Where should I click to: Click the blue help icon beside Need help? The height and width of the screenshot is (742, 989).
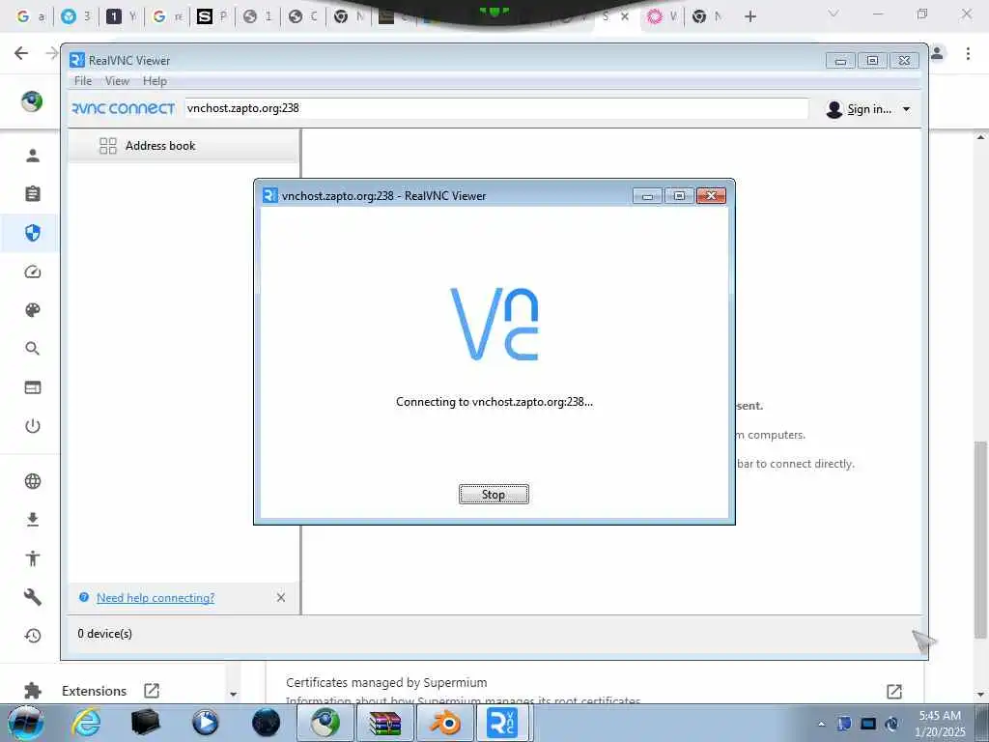[x=84, y=597]
